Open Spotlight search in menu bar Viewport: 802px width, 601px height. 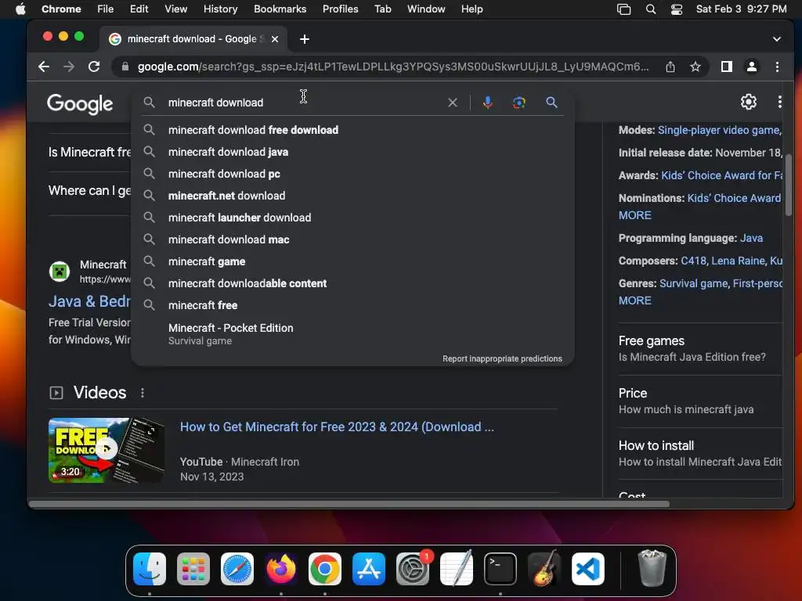651,9
